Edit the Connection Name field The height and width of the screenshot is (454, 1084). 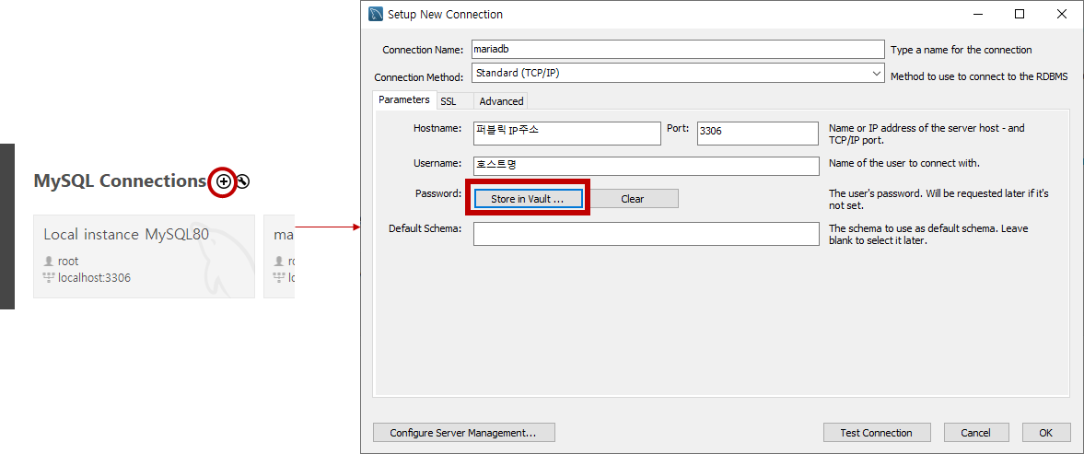[x=678, y=49]
